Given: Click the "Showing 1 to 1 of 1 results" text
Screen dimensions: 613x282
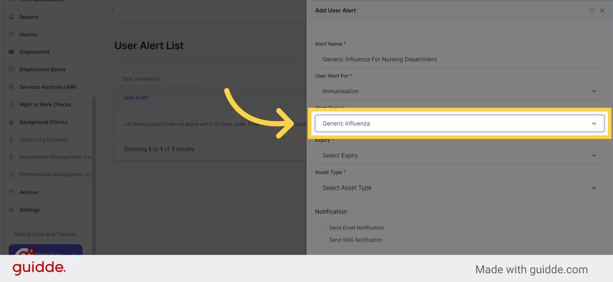Looking at the screenshot, I should click(x=159, y=149).
